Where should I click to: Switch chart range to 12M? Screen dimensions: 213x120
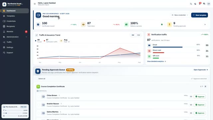coord(138,35)
